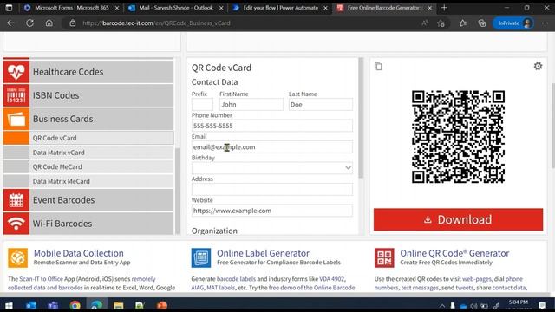
Task: Select QR Code MeCard menu item
Action: click(88, 166)
